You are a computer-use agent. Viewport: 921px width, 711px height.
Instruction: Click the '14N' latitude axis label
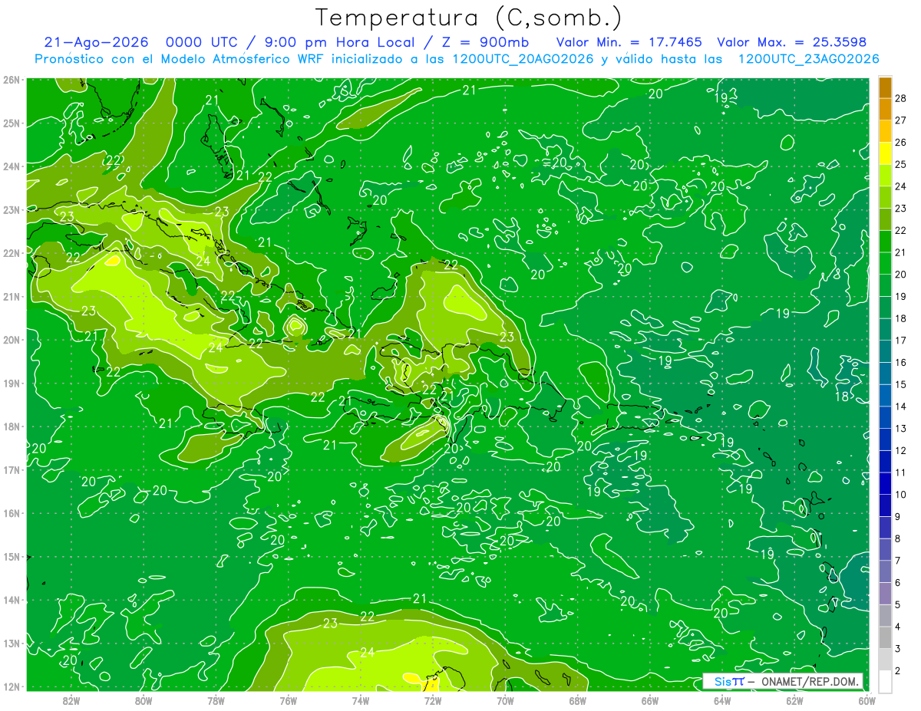[12, 600]
